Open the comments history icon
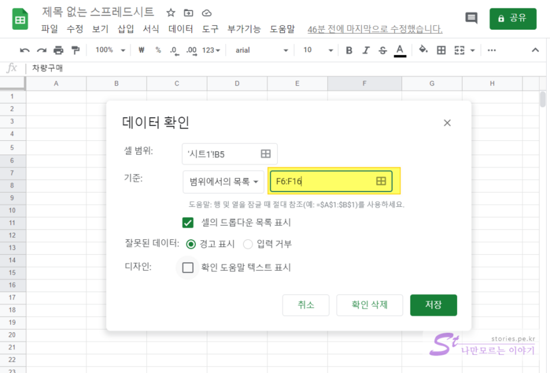The height and width of the screenshot is (373, 550). tap(471, 18)
